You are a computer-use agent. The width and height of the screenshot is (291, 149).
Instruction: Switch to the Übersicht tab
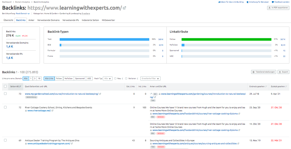click(8, 20)
